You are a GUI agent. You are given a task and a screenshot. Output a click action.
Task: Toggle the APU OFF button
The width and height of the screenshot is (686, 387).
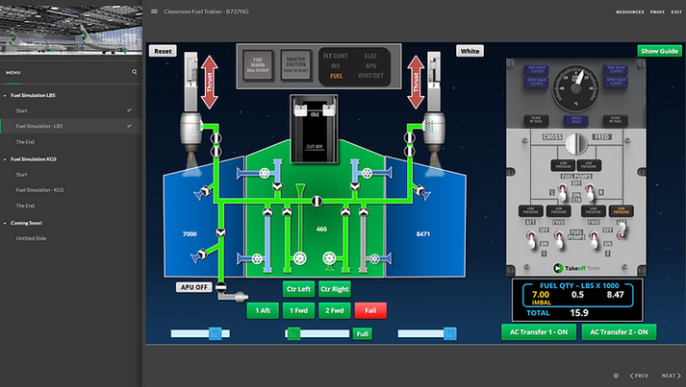(x=194, y=287)
